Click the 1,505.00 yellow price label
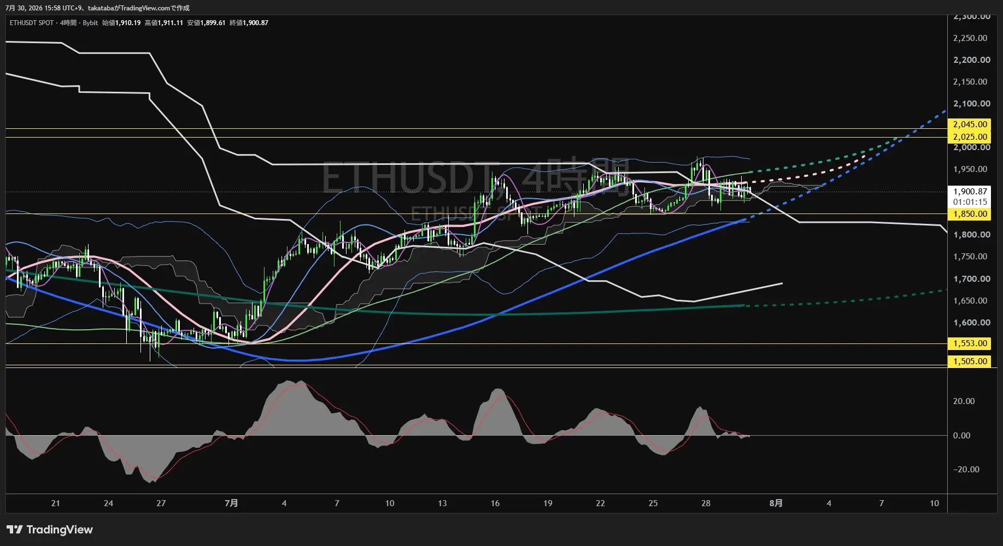The width and height of the screenshot is (1003, 546). [970, 361]
